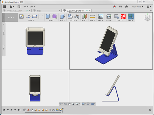The height and width of the screenshot is (115, 154).
Task: Open the help question mark menu
Action: point(149,7)
